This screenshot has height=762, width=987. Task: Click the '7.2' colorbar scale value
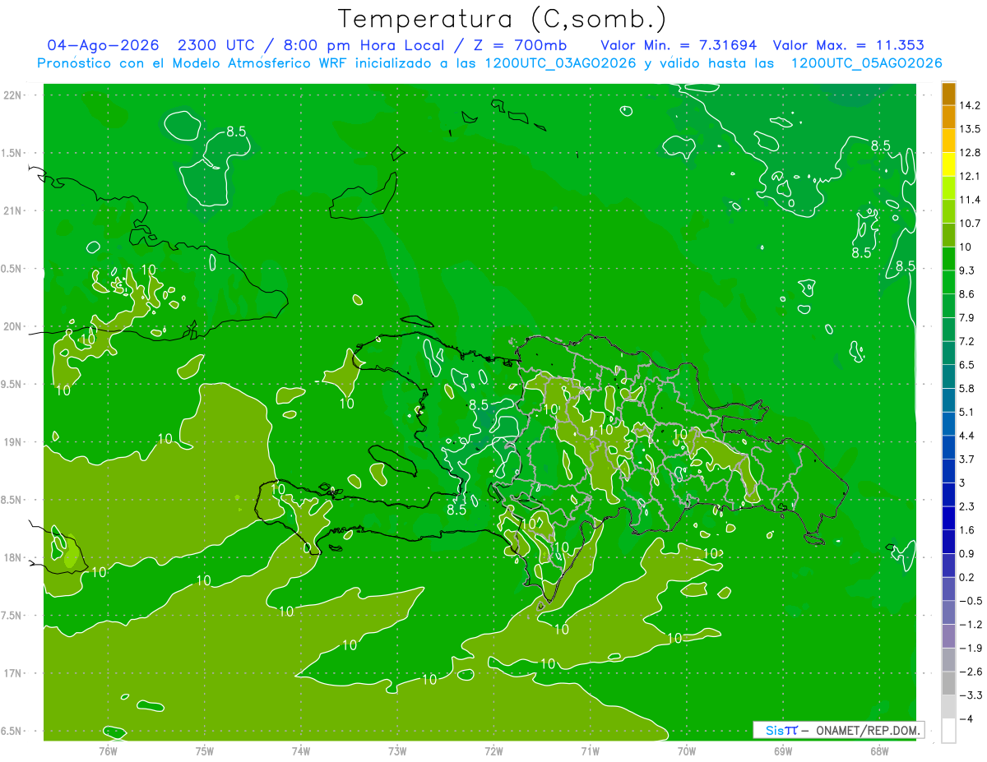(x=967, y=341)
